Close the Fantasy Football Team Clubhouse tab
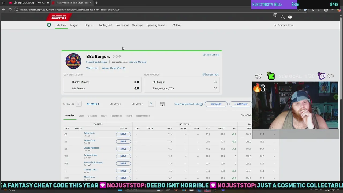 click(x=91, y=3)
